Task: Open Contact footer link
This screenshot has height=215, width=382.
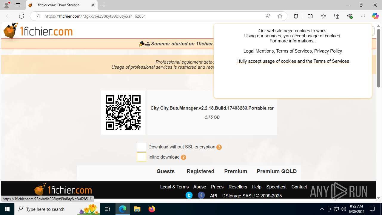Action: 299,187
